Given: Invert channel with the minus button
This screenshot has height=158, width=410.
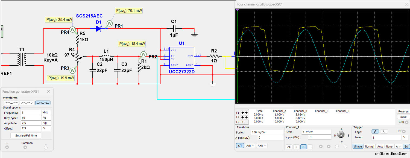Looking at the screenshot, I should (x=310, y=147).
